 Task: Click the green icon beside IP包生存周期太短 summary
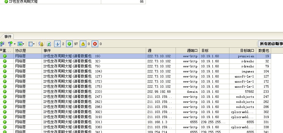click(x=6, y=1)
